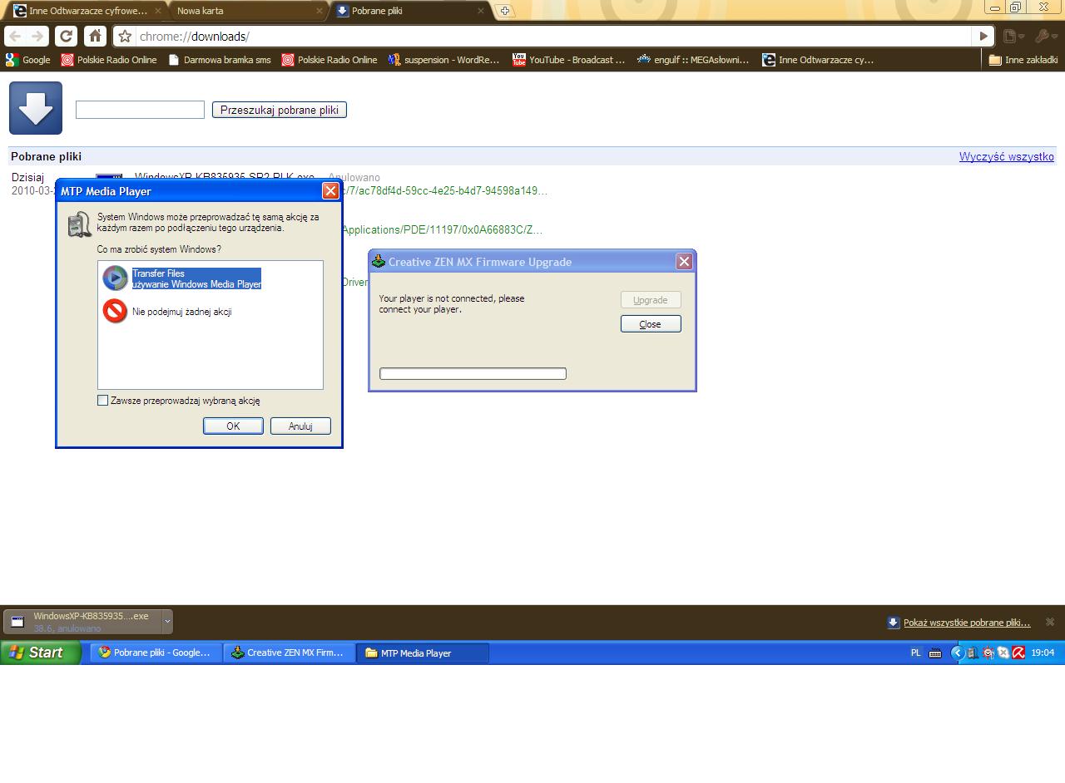Close the 'Pobrane pliki' tab

point(482,11)
